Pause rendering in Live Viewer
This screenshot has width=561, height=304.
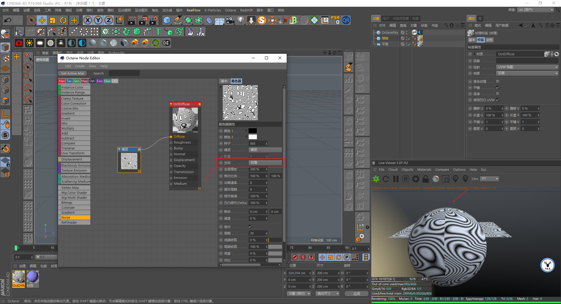point(396,179)
